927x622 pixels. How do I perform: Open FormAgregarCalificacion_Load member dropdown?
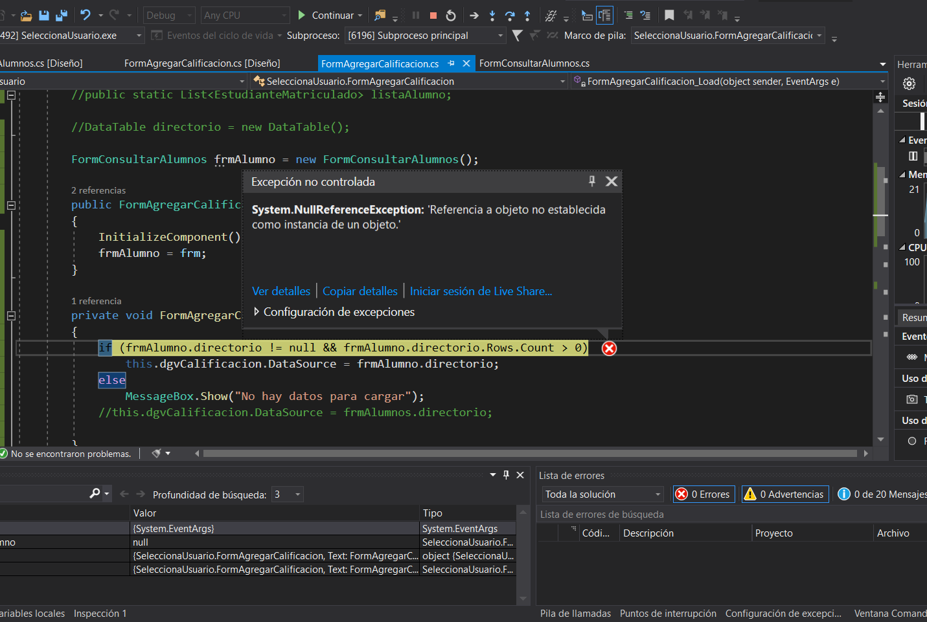(x=729, y=81)
